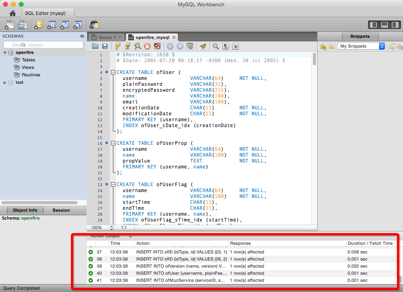
Task: Toggle auto-commit mode icon
Action: [190, 46]
